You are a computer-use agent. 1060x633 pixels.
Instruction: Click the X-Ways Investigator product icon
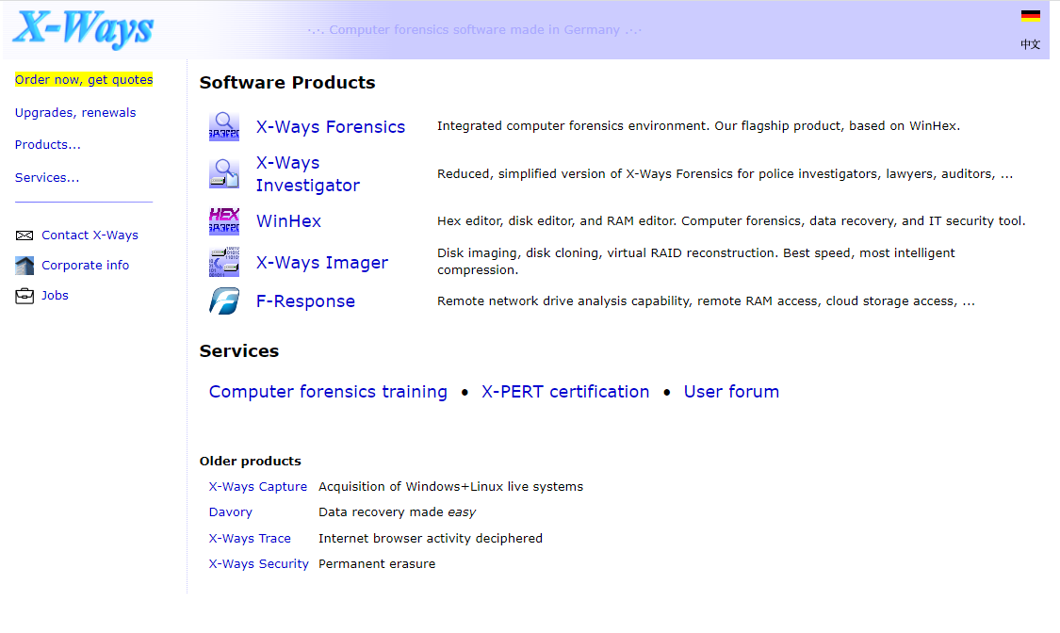coord(223,173)
